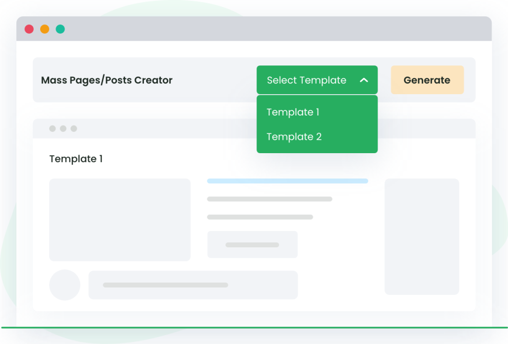Select the large image placeholder on the left
This screenshot has width=508, height=344.
[120, 220]
